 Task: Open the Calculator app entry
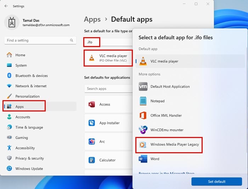(x=108, y=160)
